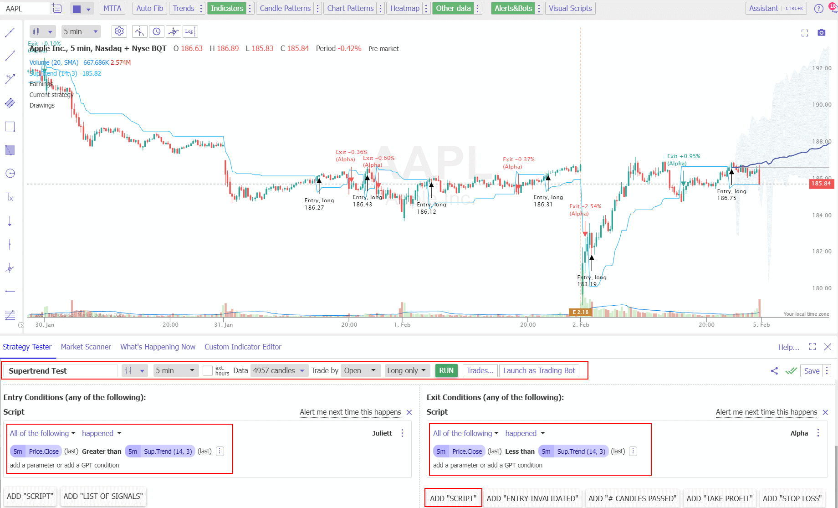This screenshot has width=838, height=508.
Task: Expand the Long only selector
Action: tap(407, 370)
